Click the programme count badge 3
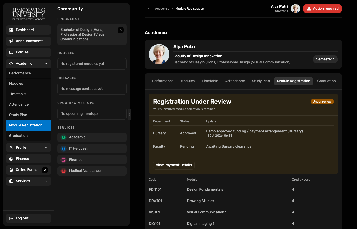 (x=121, y=30)
